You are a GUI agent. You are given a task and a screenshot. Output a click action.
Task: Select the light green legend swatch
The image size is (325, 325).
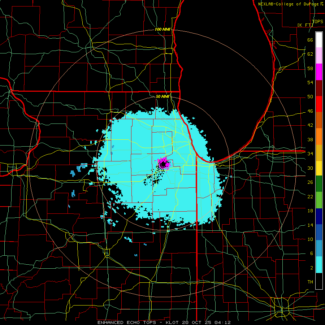point(319,200)
